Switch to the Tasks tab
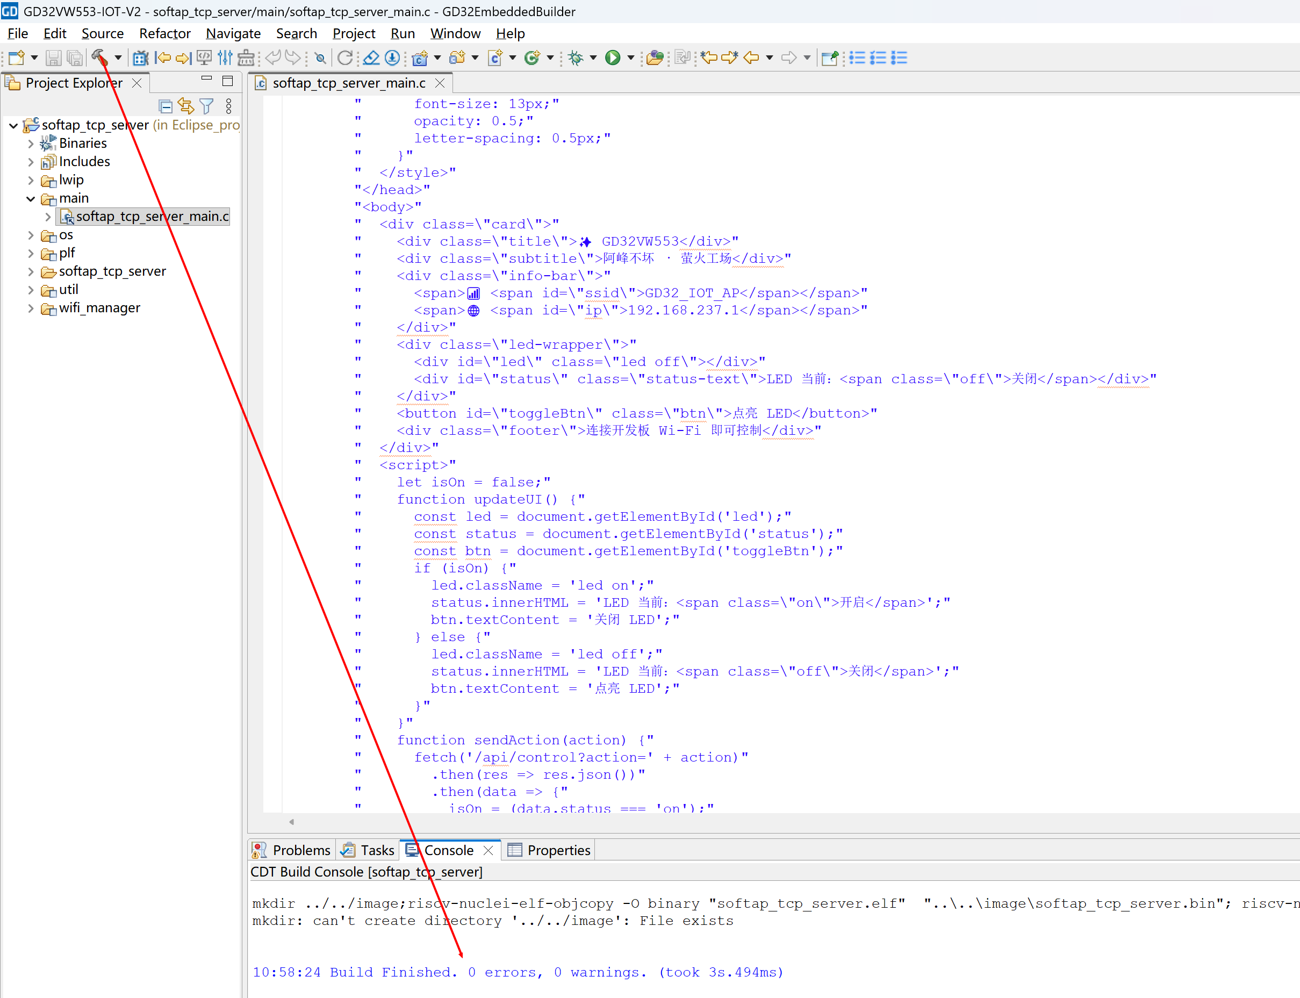The image size is (1300, 998). tap(368, 850)
